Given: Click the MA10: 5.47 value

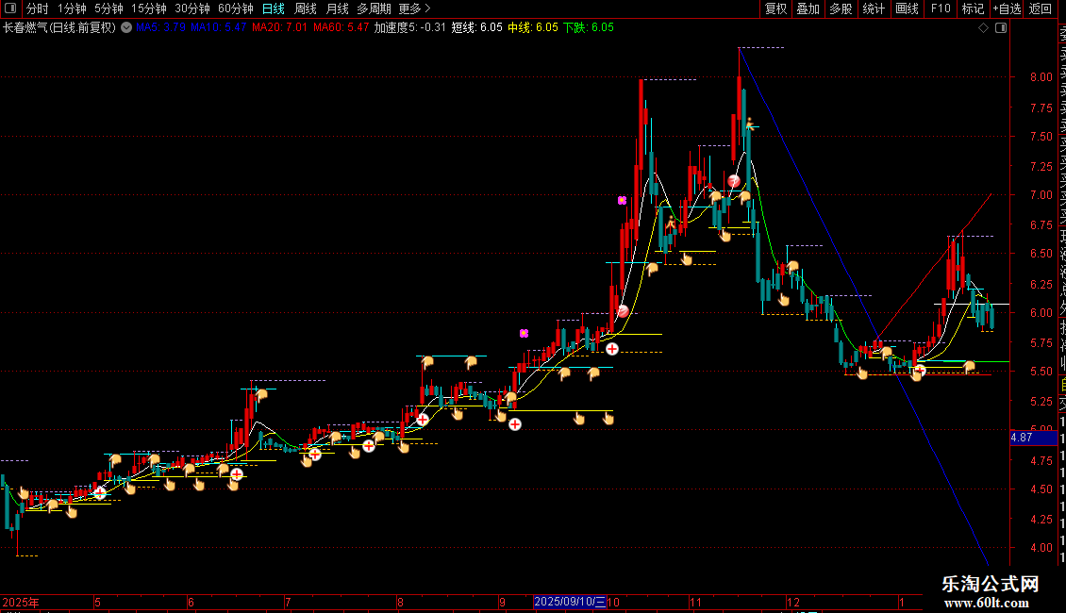Looking at the screenshot, I should [218, 28].
